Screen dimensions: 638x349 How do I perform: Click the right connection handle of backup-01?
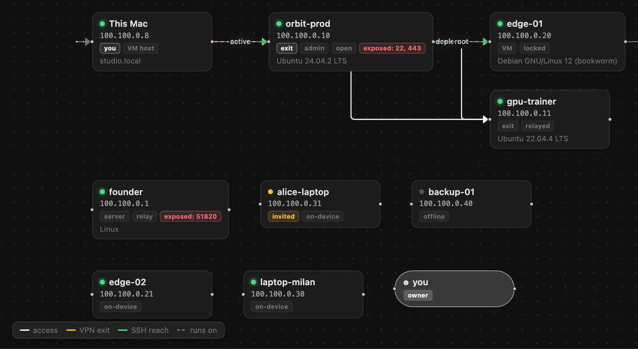[x=532, y=204]
